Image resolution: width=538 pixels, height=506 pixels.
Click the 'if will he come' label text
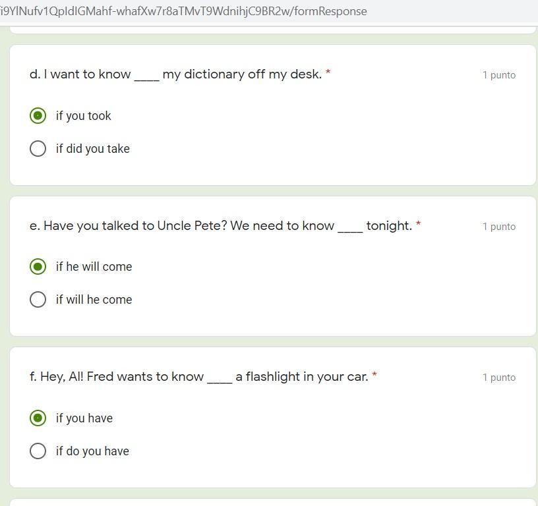94,300
